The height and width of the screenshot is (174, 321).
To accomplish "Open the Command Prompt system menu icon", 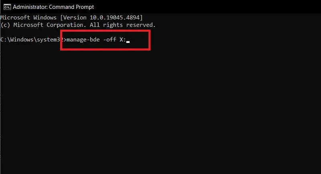I will click(x=7, y=7).
